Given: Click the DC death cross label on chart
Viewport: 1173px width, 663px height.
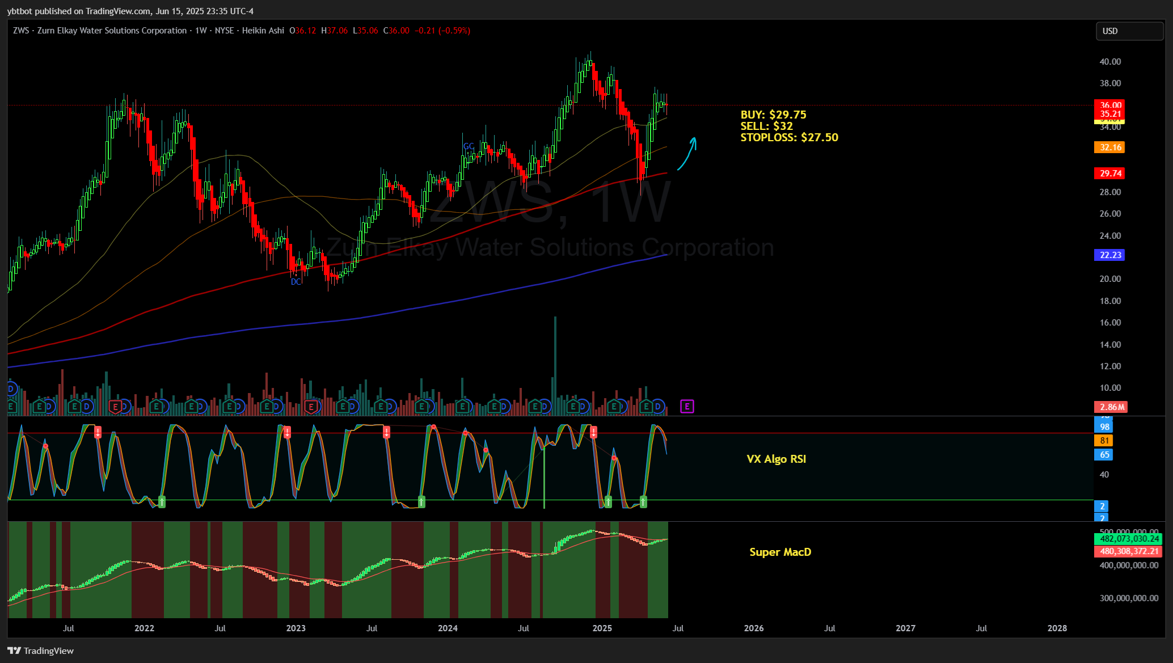Looking at the screenshot, I should (296, 282).
